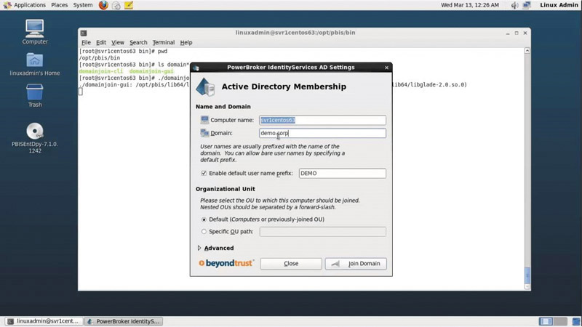582x327 pixels.
Task: Open the System menu
Action: tap(83, 5)
